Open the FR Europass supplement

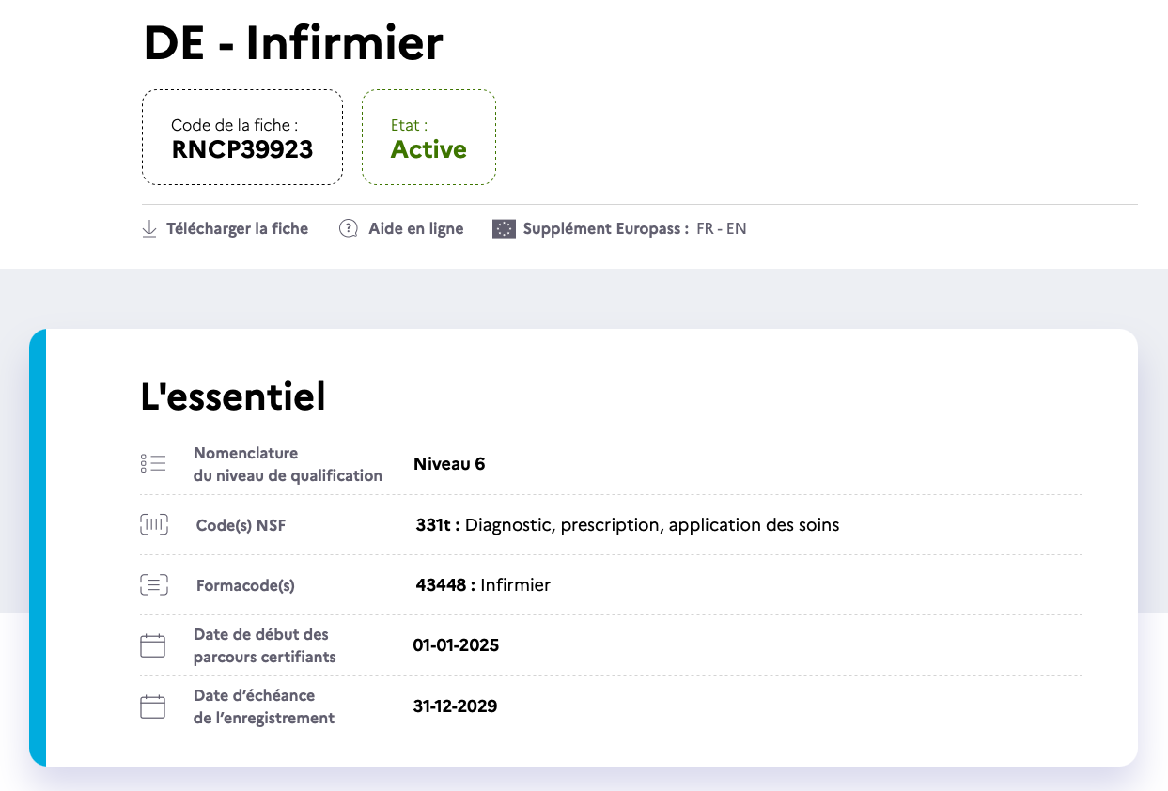tap(706, 229)
